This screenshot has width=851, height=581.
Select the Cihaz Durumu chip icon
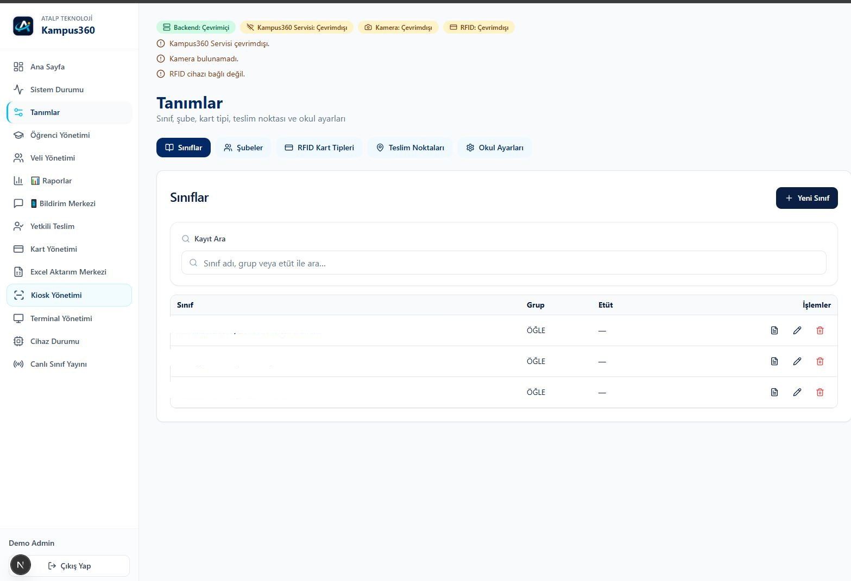point(18,341)
